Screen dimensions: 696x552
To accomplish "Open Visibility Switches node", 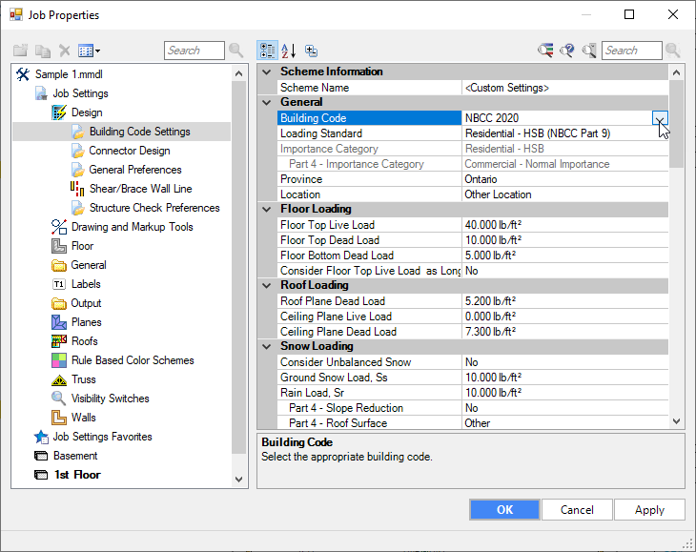I will point(110,399).
